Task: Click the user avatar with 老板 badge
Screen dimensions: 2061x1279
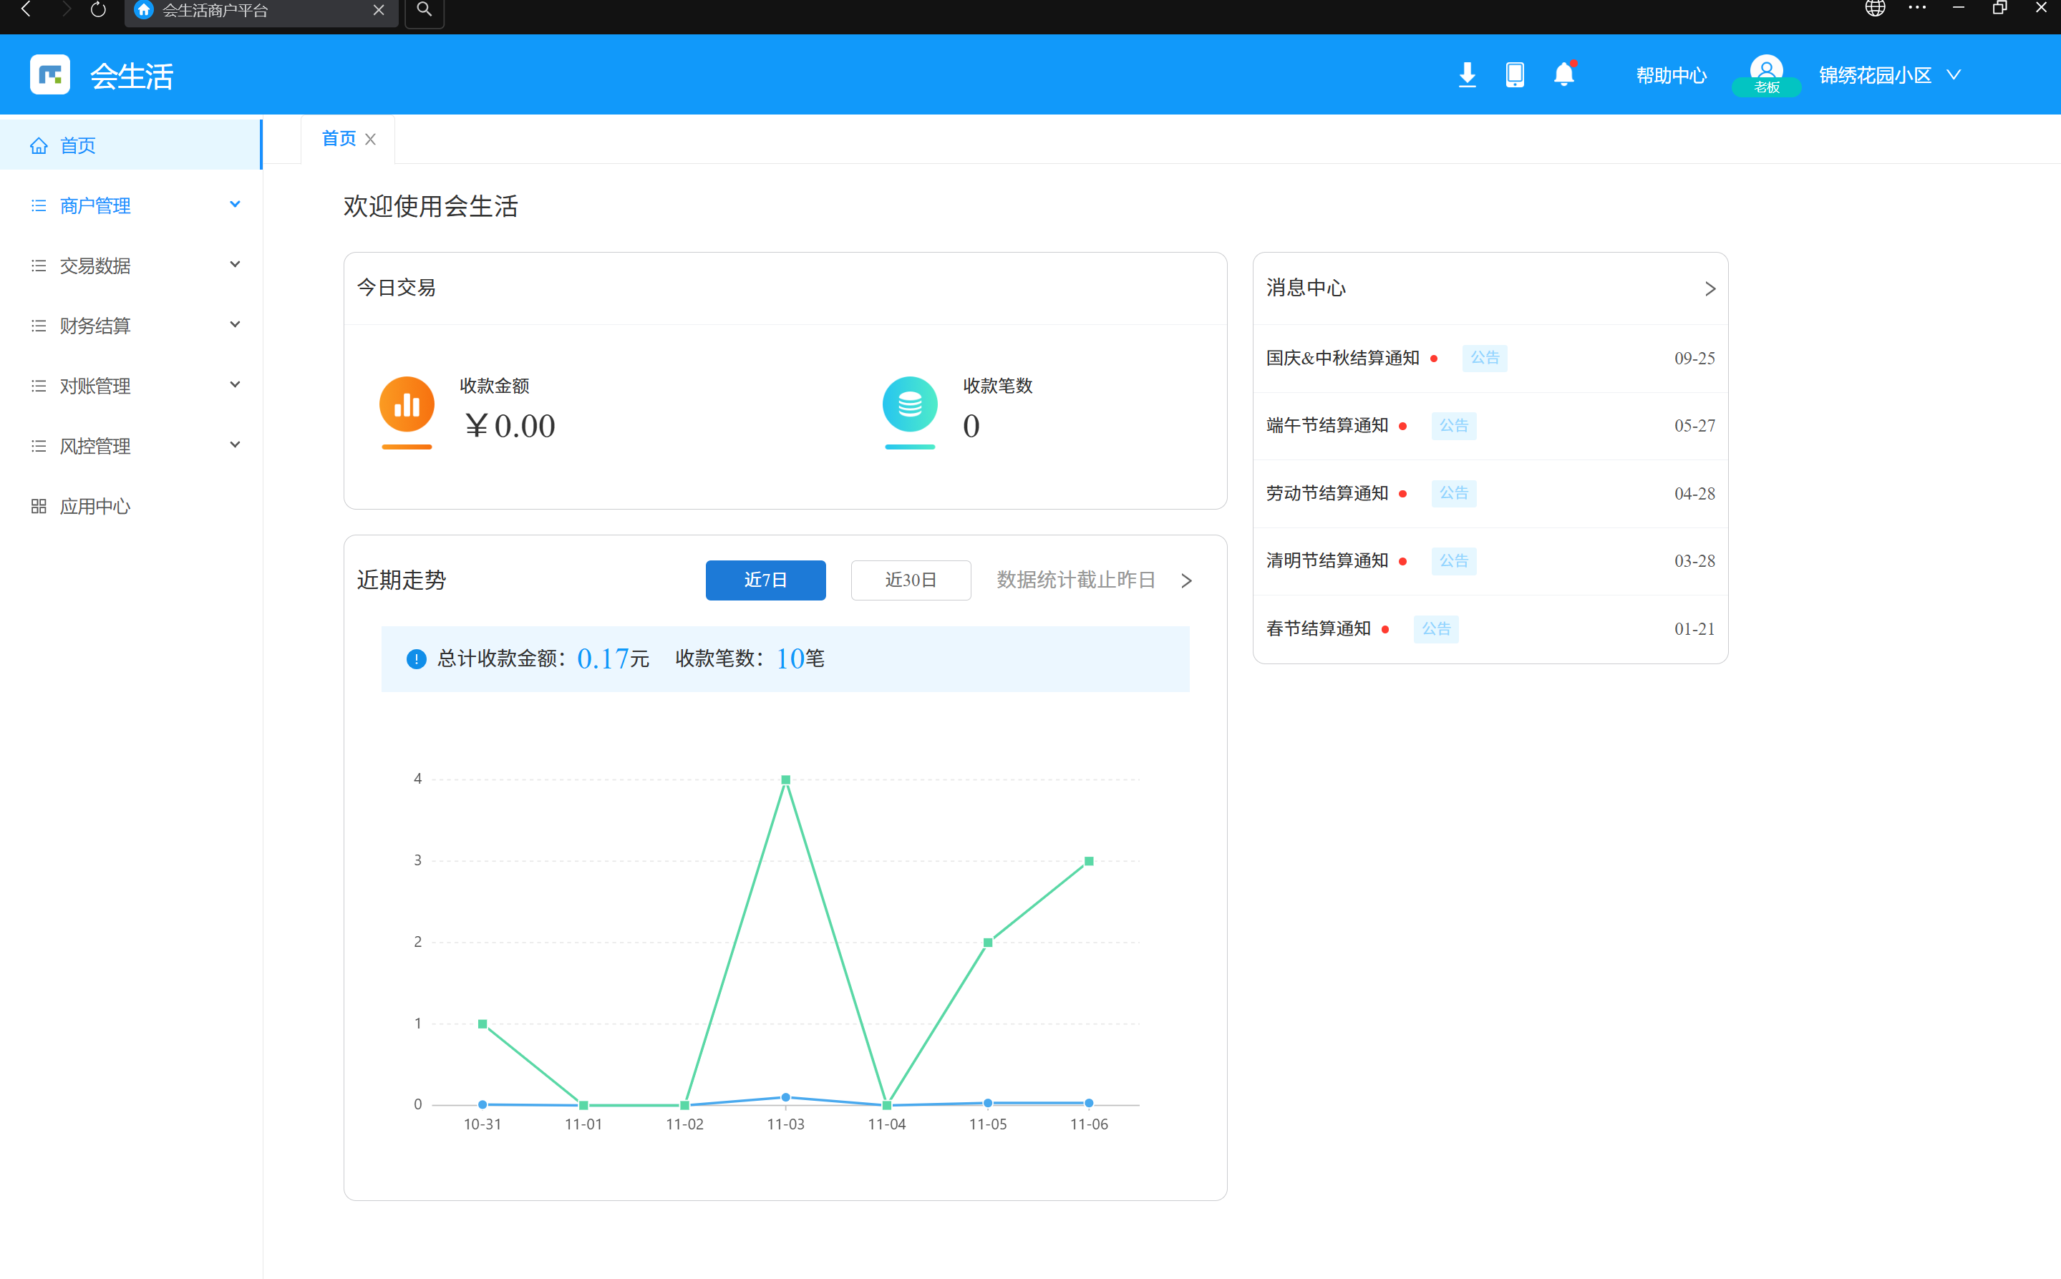Action: 1766,74
